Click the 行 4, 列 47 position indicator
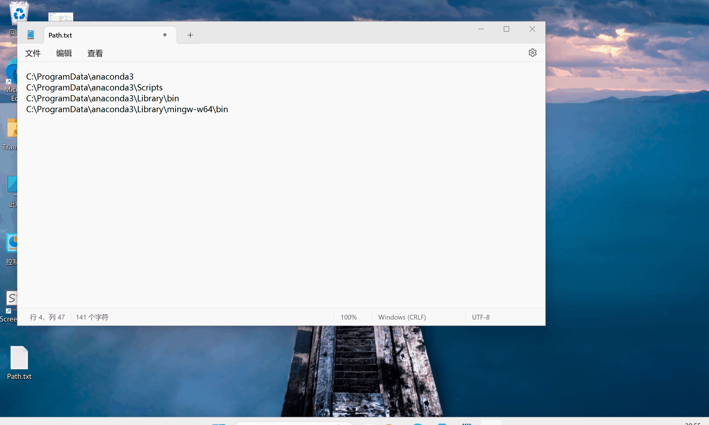 tap(47, 317)
